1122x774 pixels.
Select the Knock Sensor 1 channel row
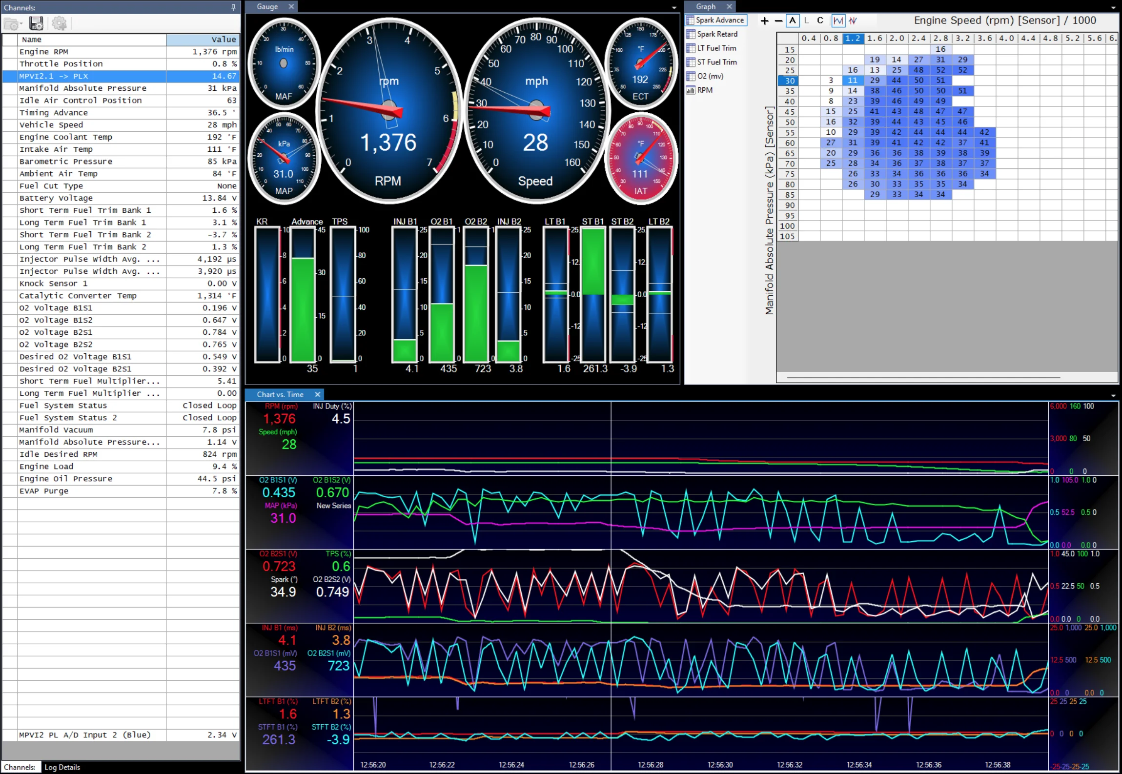tap(121, 284)
